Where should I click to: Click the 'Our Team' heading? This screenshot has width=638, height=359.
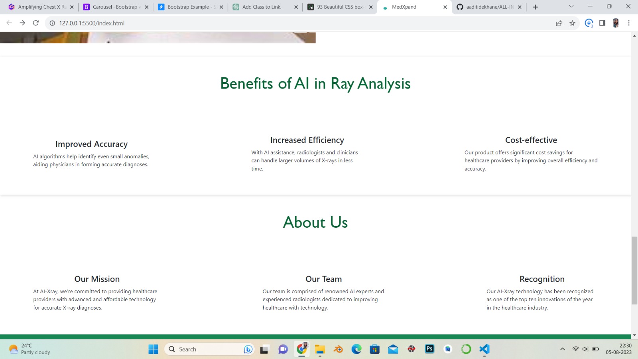(x=324, y=279)
